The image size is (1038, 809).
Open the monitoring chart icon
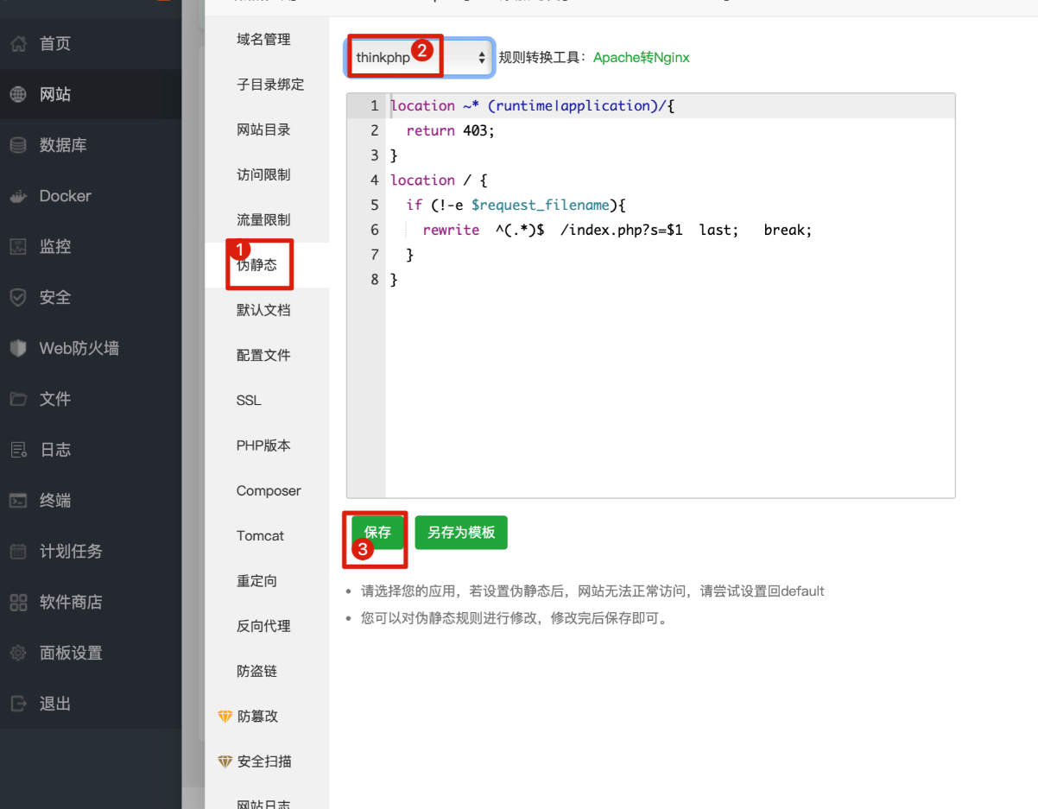[18, 247]
